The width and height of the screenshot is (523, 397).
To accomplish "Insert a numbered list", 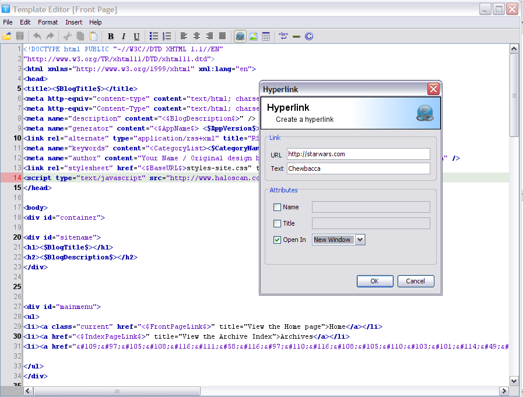I will (167, 36).
